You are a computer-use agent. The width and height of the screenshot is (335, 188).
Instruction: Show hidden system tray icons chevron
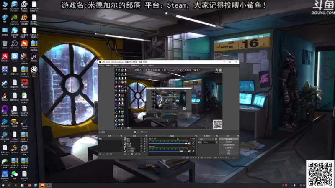tap(291, 185)
